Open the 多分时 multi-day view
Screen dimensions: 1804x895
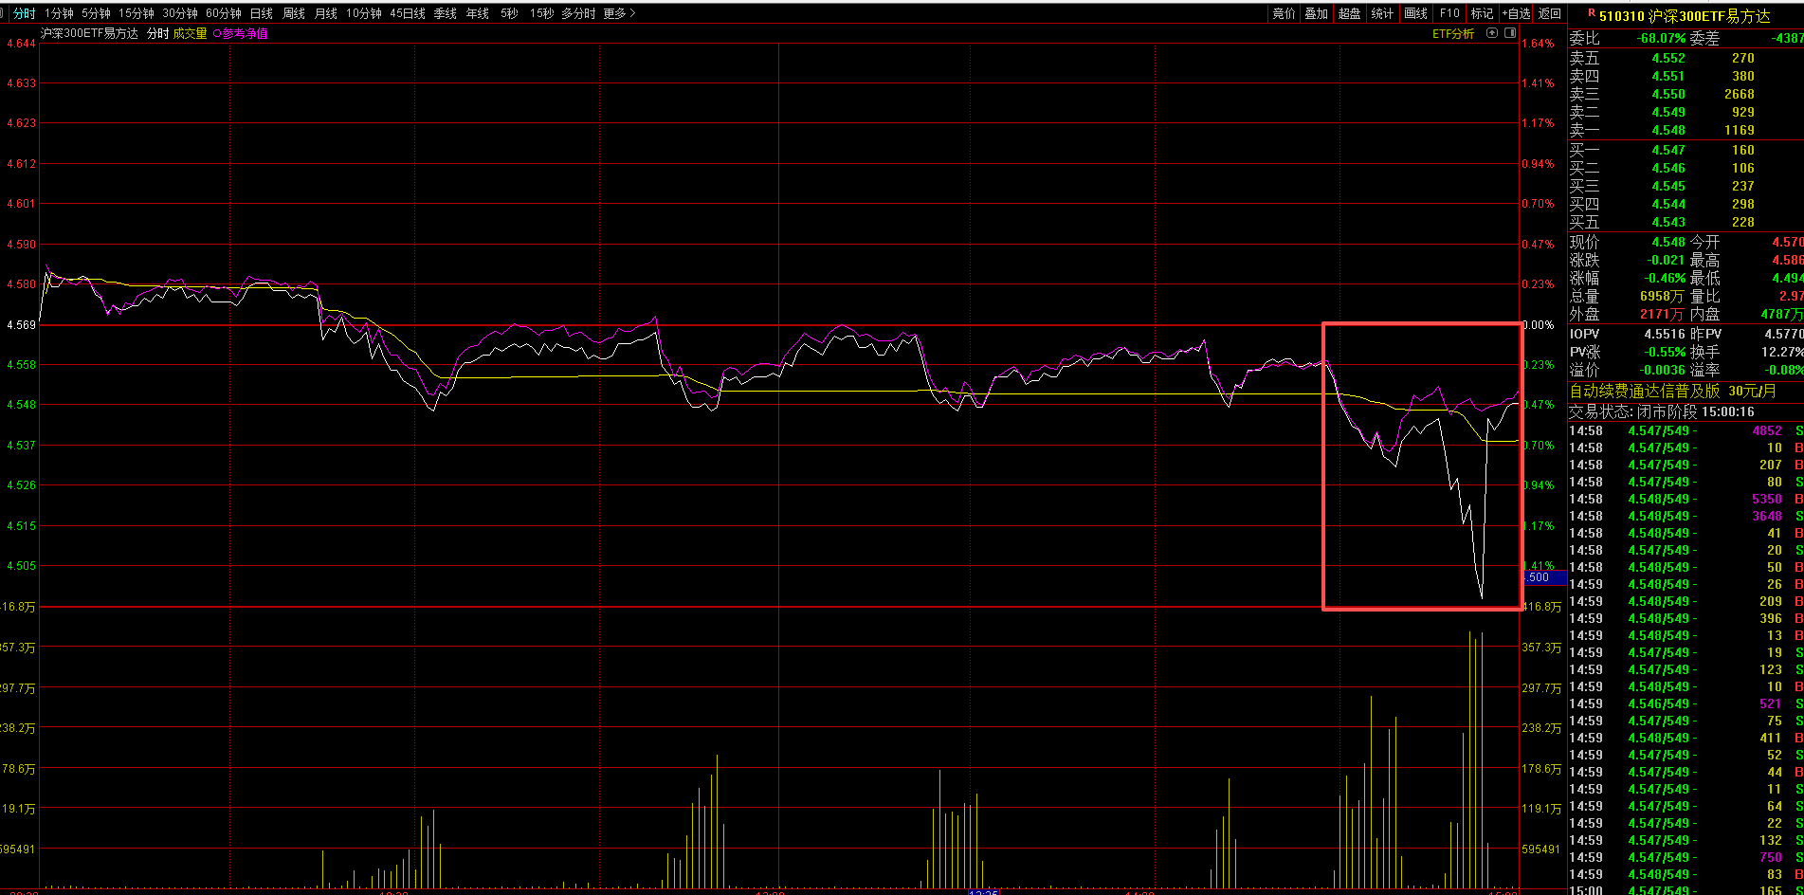pyautogui.click(x=578, y=13)
